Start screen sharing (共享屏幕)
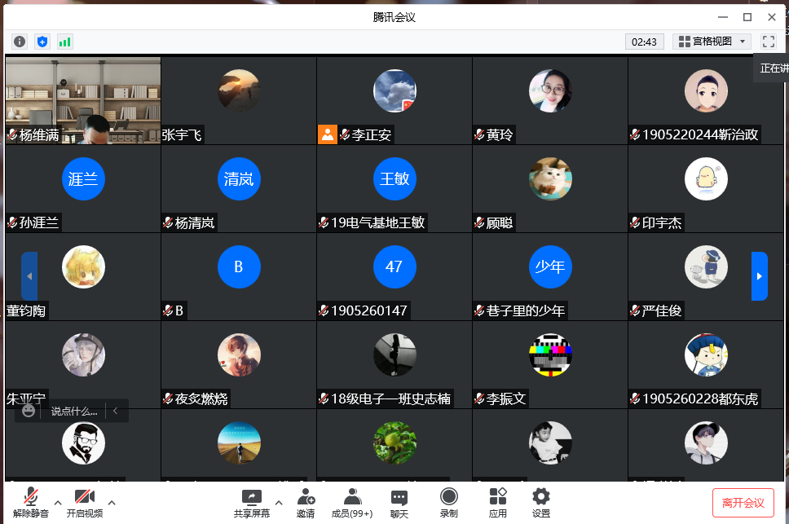Viewport: 789px width, 524px height. (x=252, y=502)
